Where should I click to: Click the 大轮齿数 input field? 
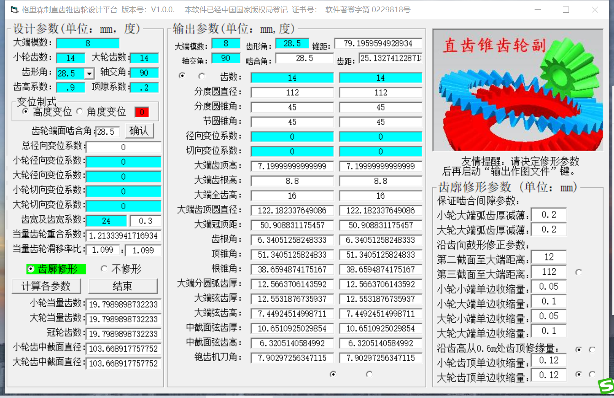[x=144, y=58]
